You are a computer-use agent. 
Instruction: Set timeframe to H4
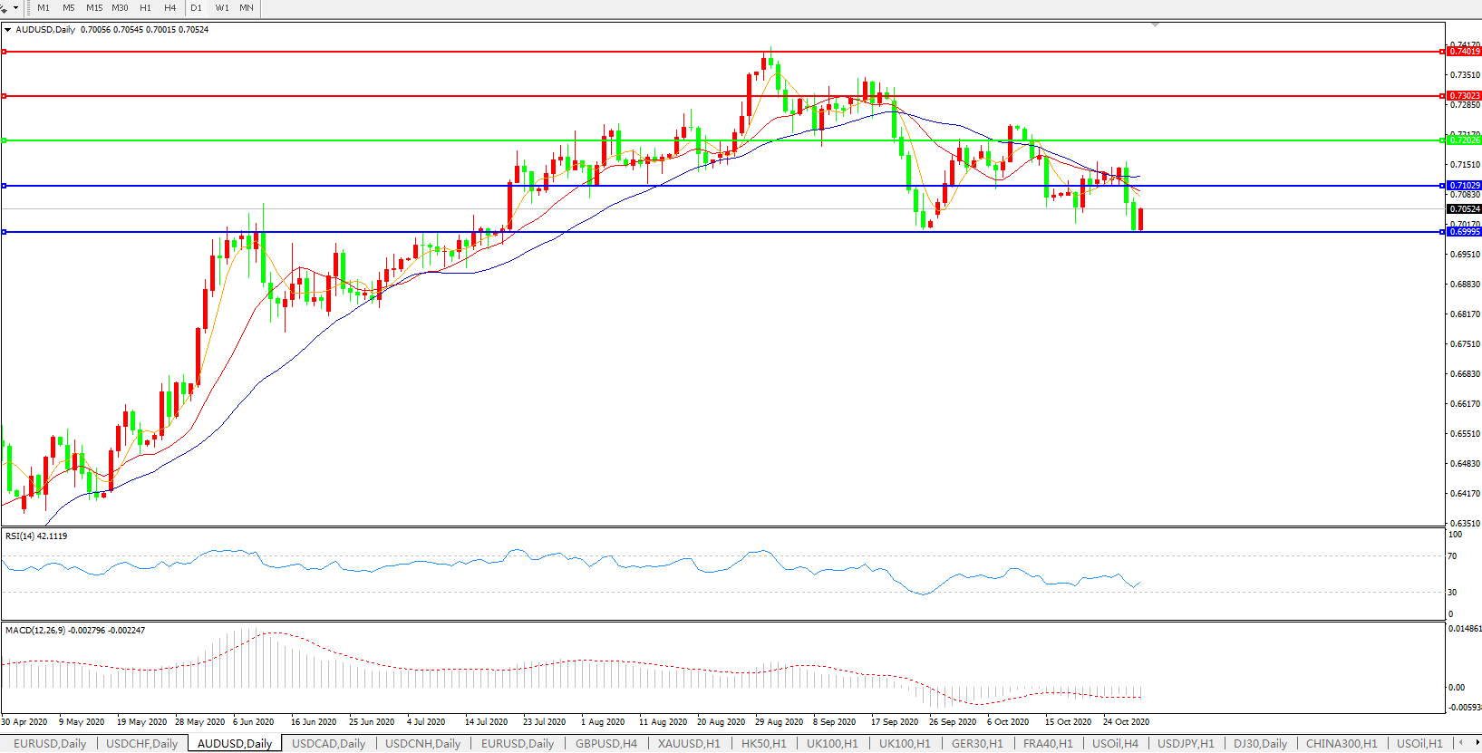coord(170,8)
